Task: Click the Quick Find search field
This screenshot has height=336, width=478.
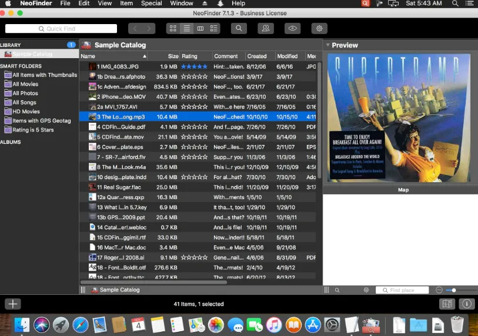Action: coord(61,29)
